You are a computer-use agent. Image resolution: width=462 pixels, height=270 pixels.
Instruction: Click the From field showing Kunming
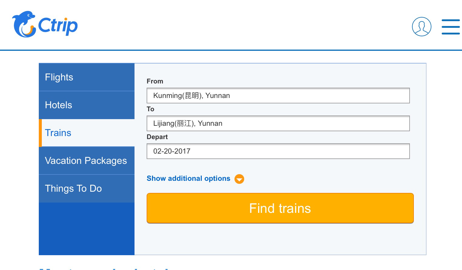(278, 96)
